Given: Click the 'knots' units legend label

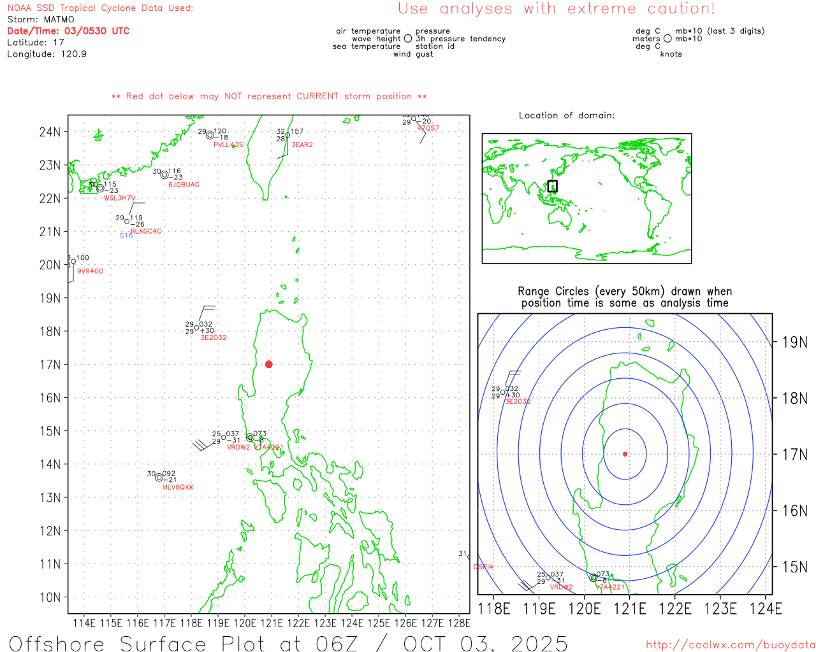Looking at the screenshot, I should (x=671, y=54).
